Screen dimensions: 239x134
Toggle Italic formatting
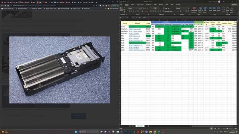[131, 11]
